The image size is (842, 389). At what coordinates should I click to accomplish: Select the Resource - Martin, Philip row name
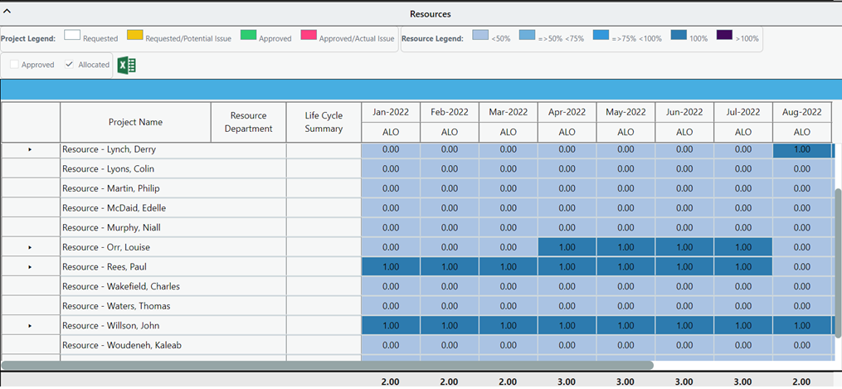tap(110, 188)
